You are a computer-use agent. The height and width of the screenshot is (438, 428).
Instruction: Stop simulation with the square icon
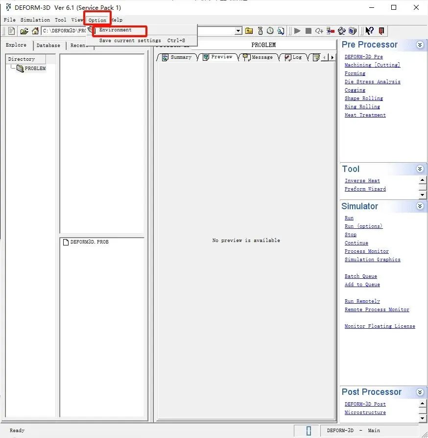(308, 31)
